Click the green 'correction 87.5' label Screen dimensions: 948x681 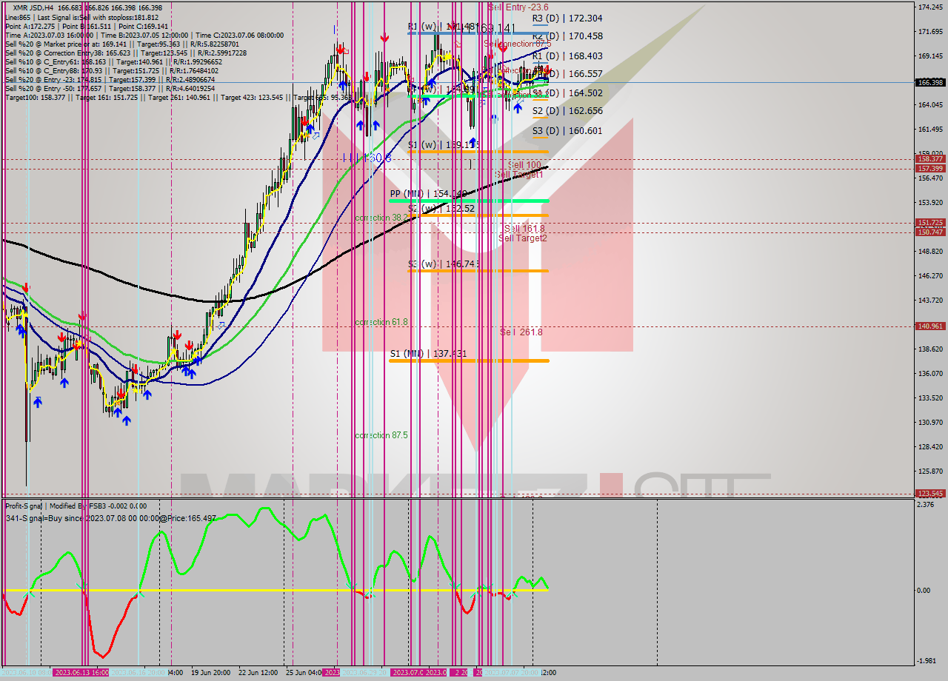[381, 435]
